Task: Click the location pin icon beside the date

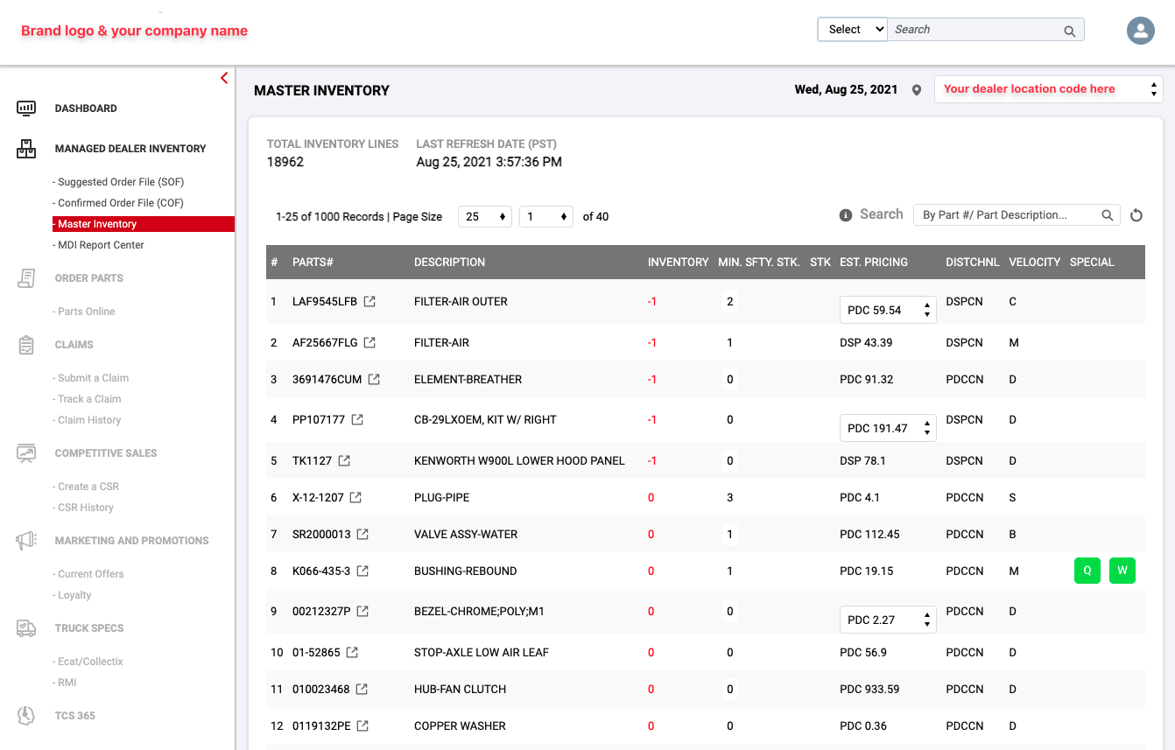Action: (917, 90)
